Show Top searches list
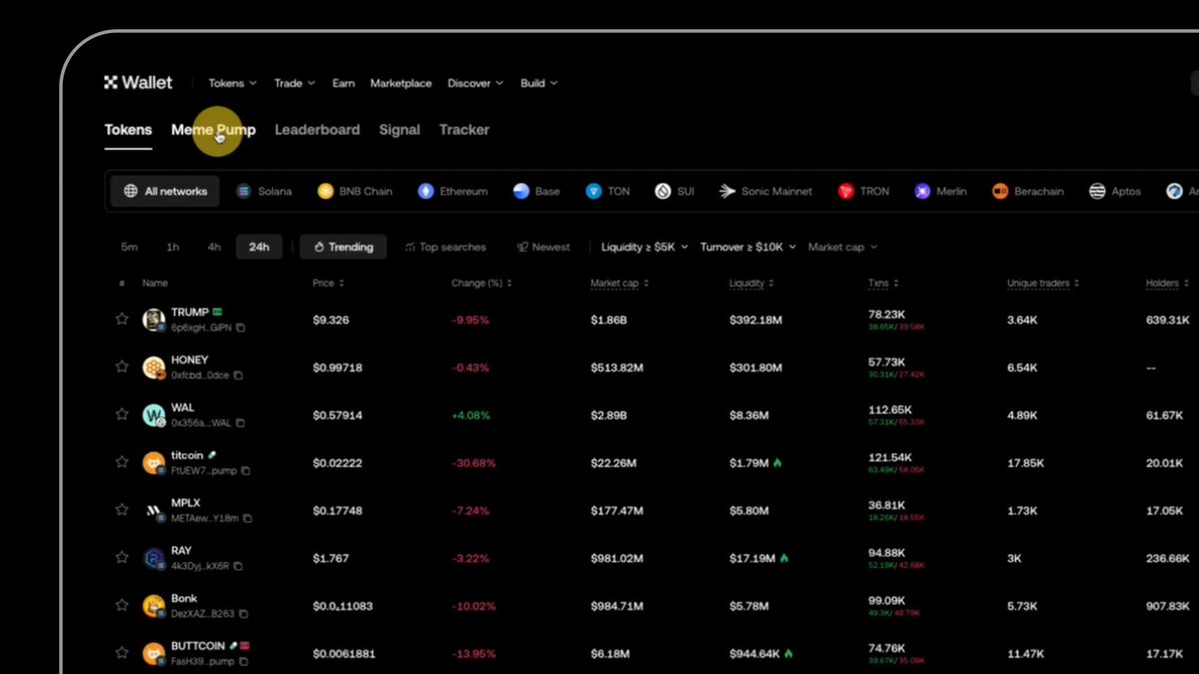 point(446,247)
